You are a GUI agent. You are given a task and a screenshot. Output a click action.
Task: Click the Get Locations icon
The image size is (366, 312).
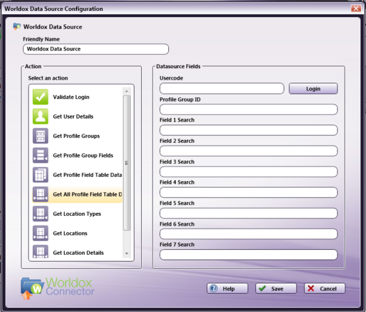click(40, 233)
